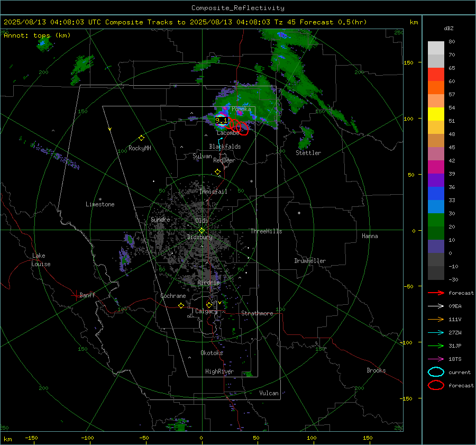
Task: Click the red swatch between 60 and 65 dBZ
Action: (x=436, y=75)
